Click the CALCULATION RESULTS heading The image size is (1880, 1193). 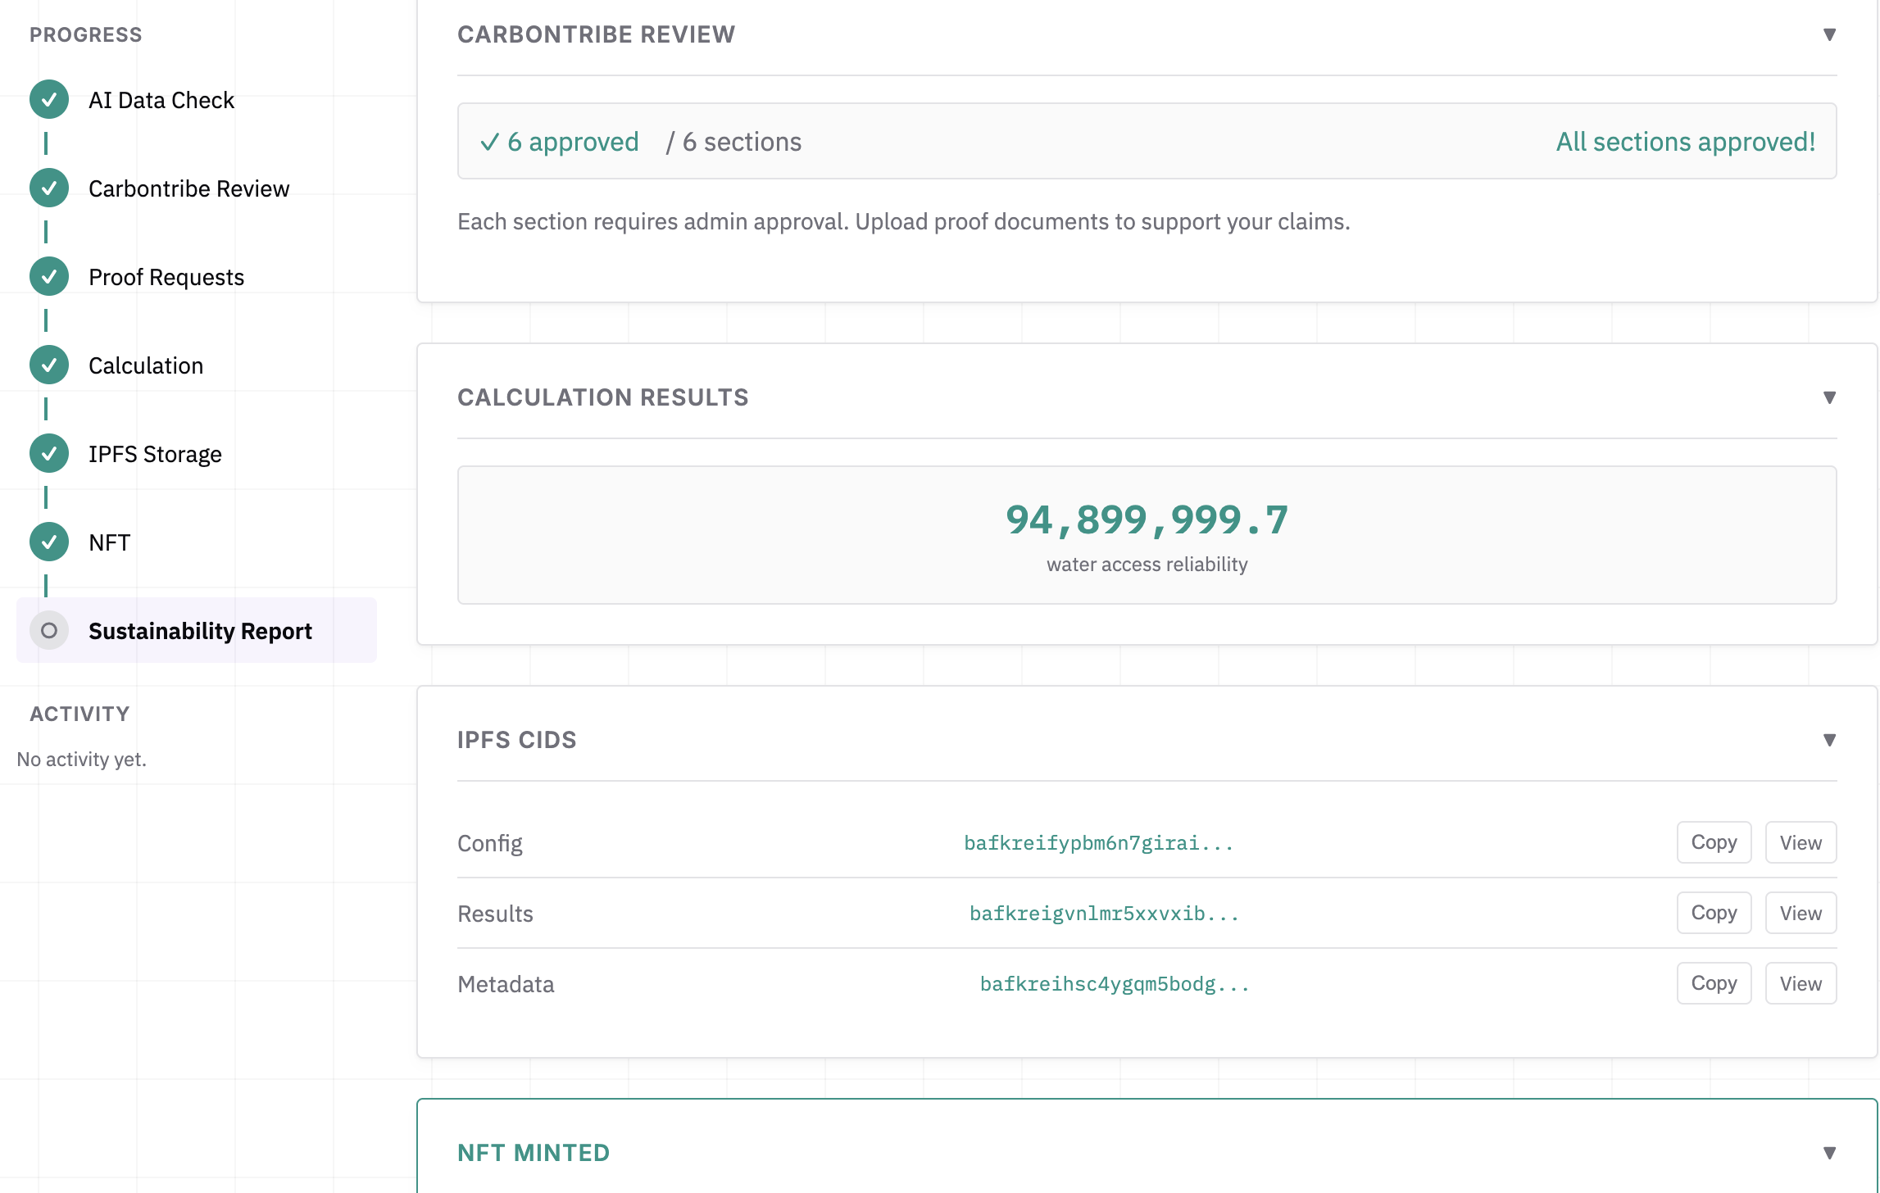[603, 397]
